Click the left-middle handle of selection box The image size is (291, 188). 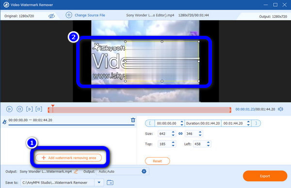tap(126, 61)
